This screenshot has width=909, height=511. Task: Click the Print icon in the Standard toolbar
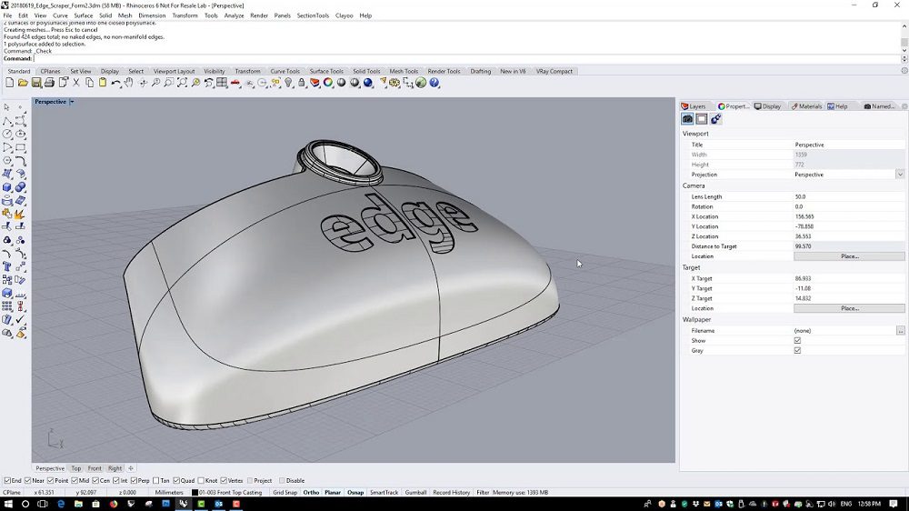pyautogui.click(x=49, y=83)
